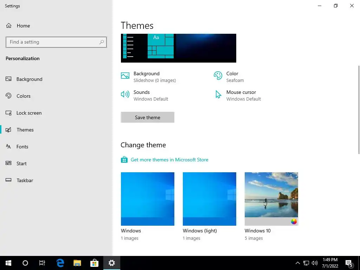
Task: Click the Start tiles icon in sidebar
Action: tap(8, 163)
